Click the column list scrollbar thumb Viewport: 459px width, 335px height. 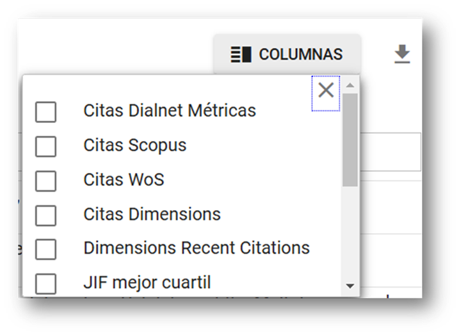point(350,140)
